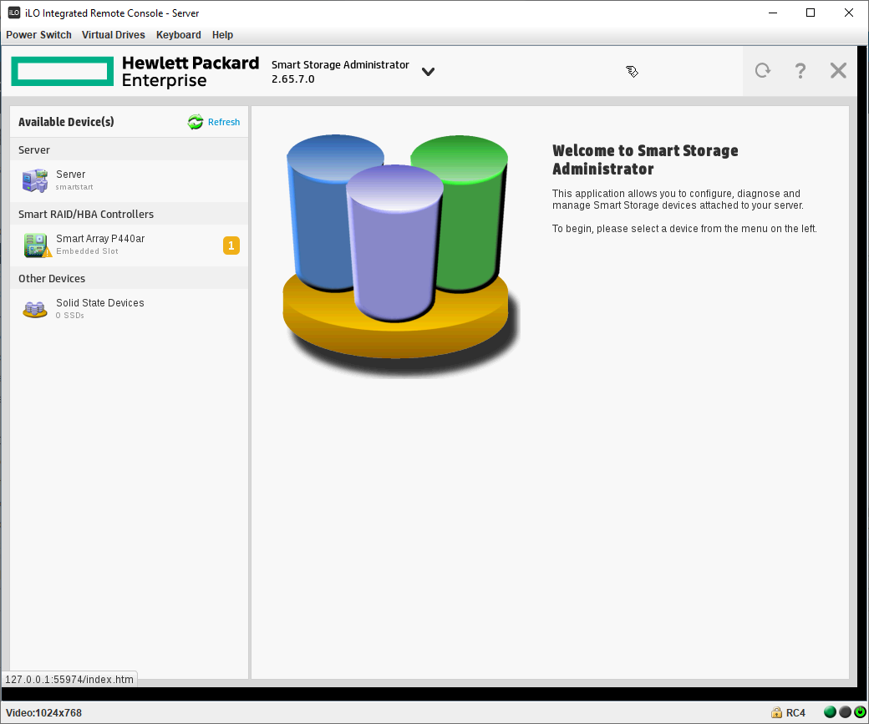Click the green Refresh arrows icon
Screen dimensions: 869x724
[195, 122]
